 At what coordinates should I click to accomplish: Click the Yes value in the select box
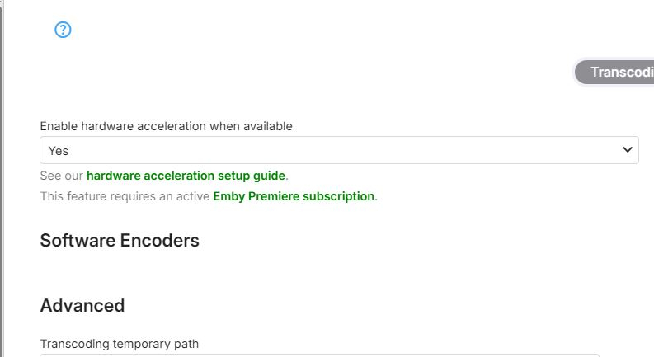[59, 151]
